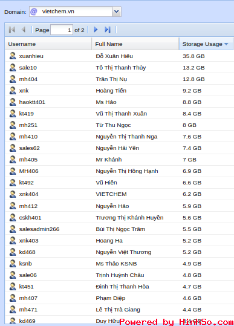Screen dimensions: 234x326
Task: Select username text haoktt401
Action: [32, 102]
